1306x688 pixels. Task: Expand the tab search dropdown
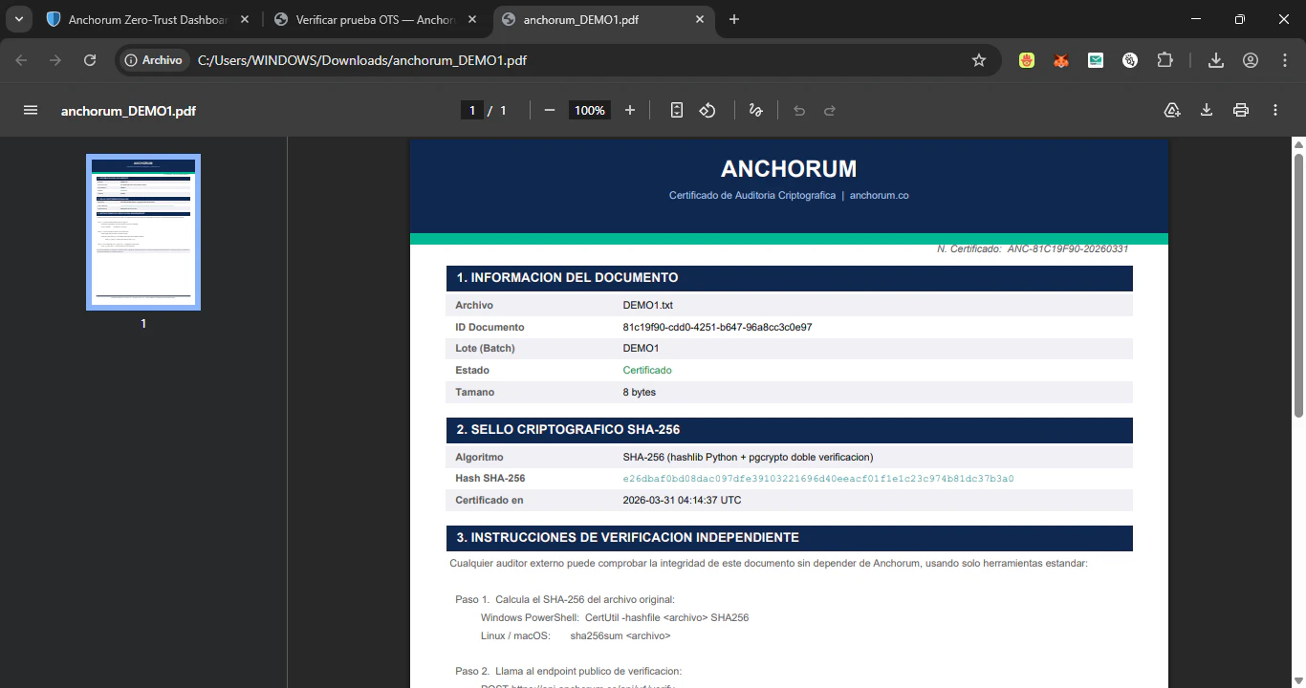18,19
